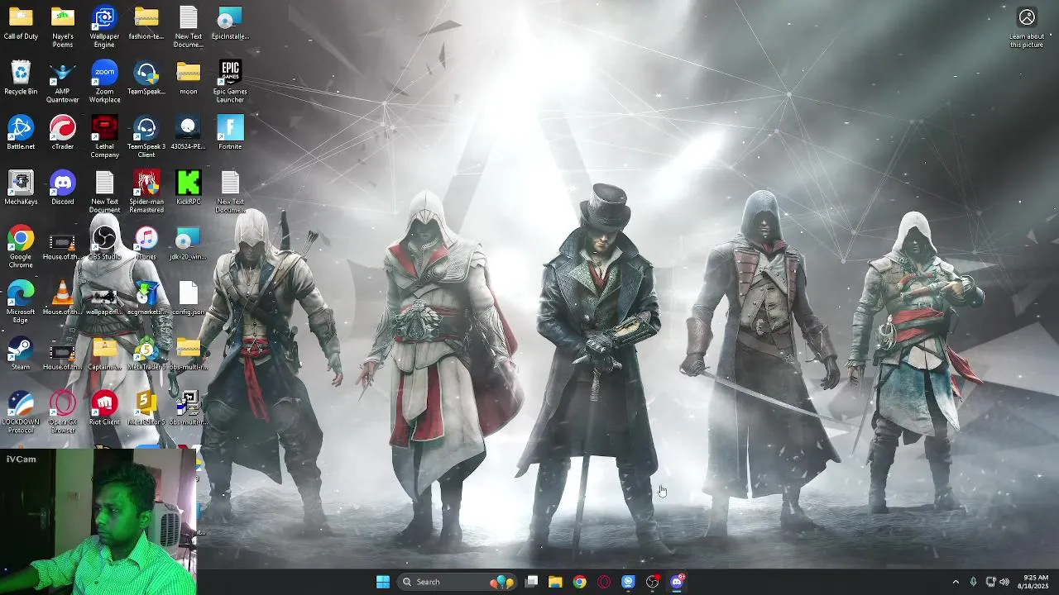The width and height of the screenshot is (1059, 595).
Task: Select the 430524-PE... moon image file
Action: [189, 133]
